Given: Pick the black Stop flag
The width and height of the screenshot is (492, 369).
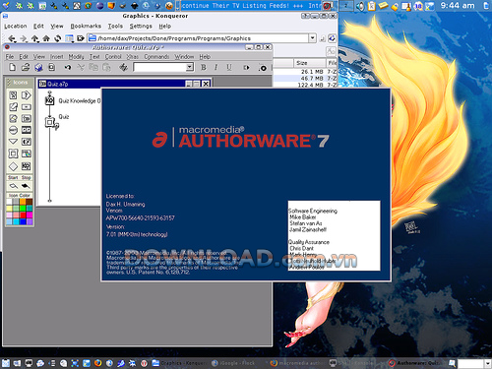Looking at the screenshot, I should click(x=26, y=186).
